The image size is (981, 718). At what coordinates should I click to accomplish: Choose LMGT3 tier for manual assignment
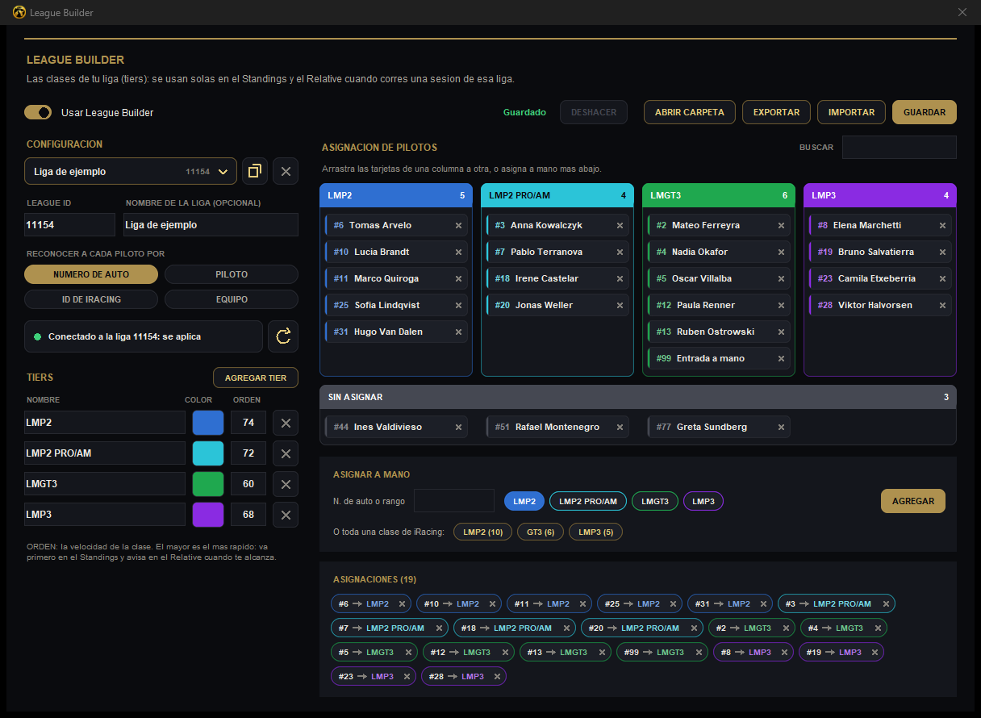pyautogui.click(x=655, y=501)
